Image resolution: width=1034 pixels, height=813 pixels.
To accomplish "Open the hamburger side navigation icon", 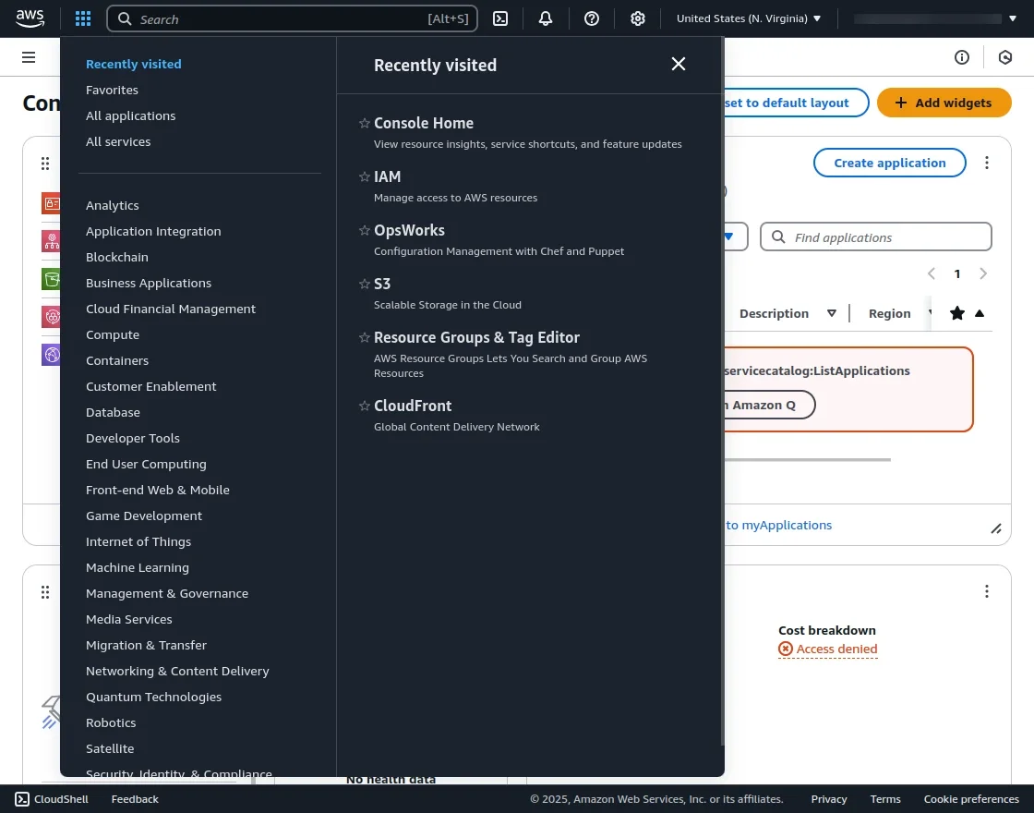I will (x=29, y=57).
